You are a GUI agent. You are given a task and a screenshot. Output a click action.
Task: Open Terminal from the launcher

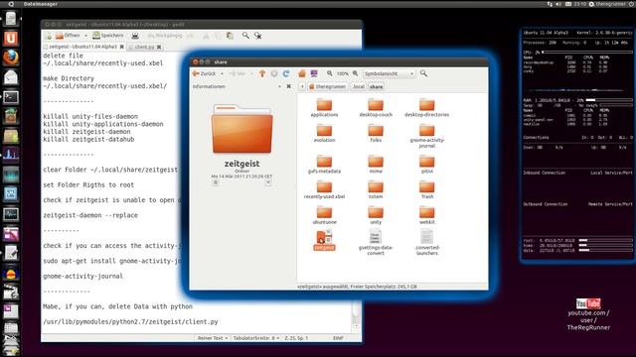click(x=11, y=97)
